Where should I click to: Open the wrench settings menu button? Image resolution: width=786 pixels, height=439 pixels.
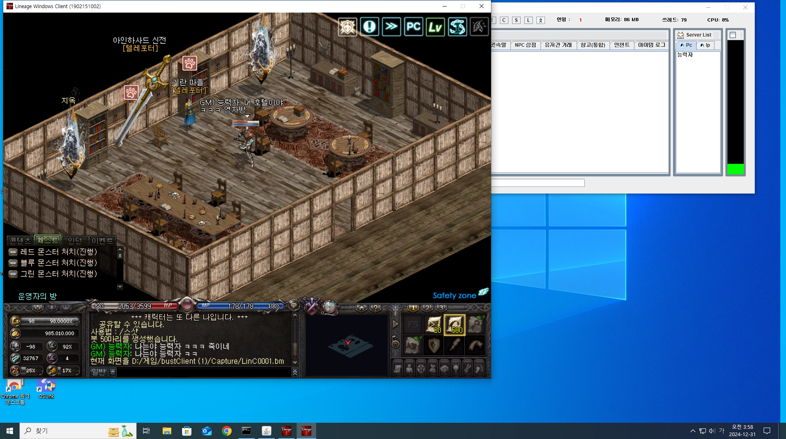(467, 369)
